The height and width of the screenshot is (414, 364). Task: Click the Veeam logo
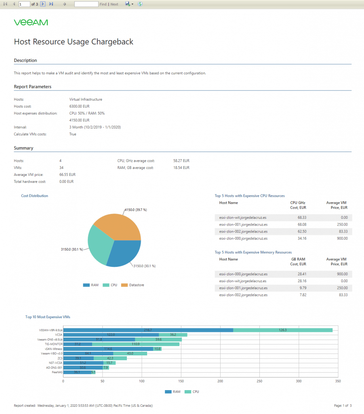(x=31, y=23)
